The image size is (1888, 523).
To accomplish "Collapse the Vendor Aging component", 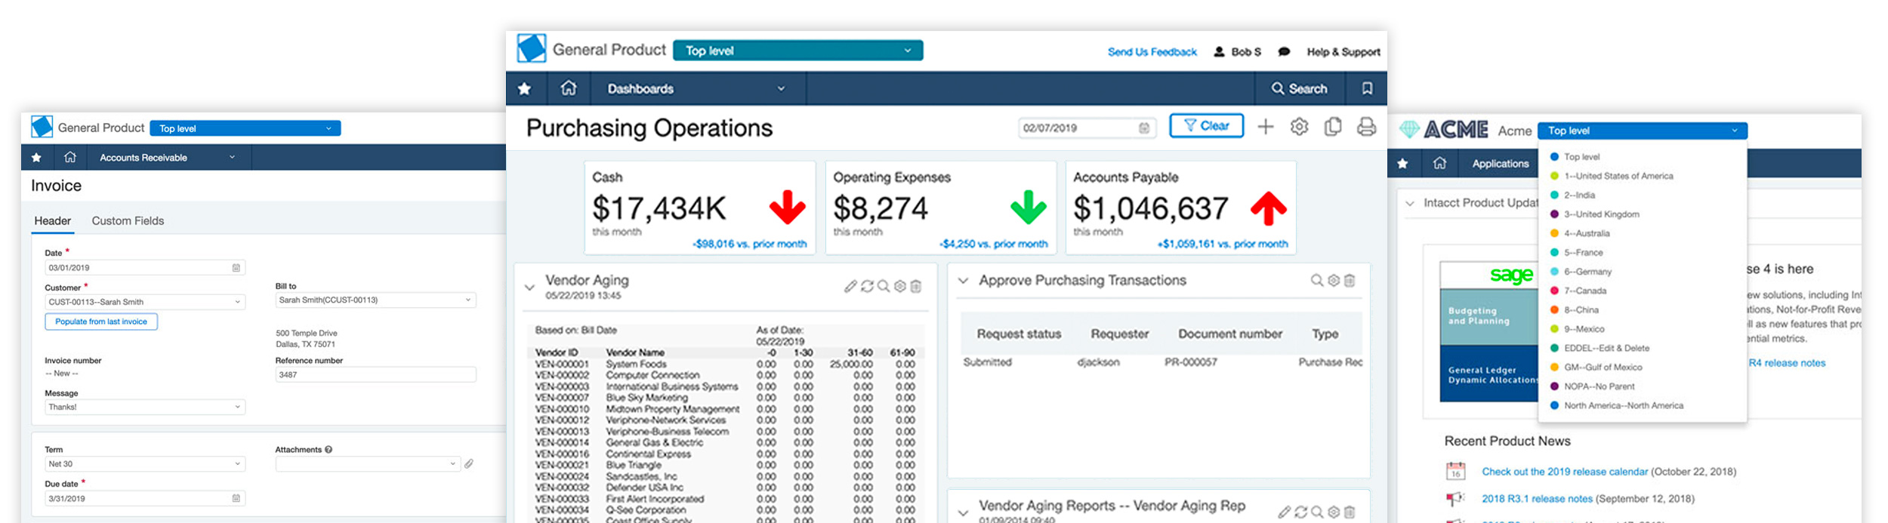I will click(529, 287).
